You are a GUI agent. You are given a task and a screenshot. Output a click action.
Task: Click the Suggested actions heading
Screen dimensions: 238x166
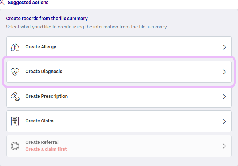pyautogui.click(x=28, y=3)
